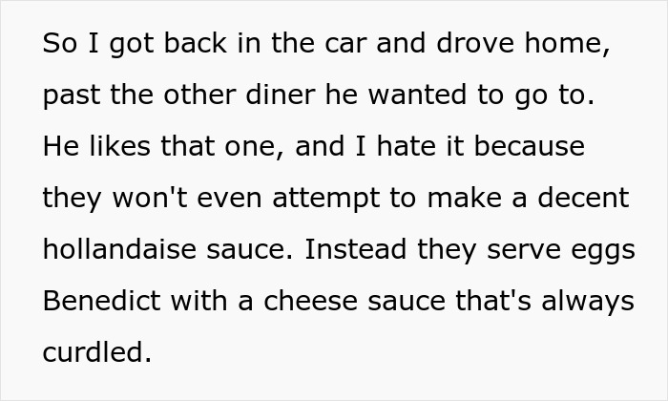
Task: Click the opening word "So"
Action: 59,43
